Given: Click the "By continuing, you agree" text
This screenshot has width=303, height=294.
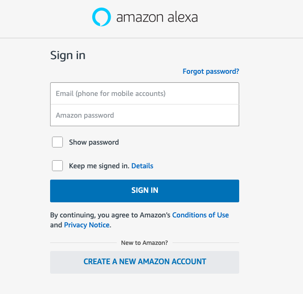Looking at the screenshot, I should pos(95,215).
